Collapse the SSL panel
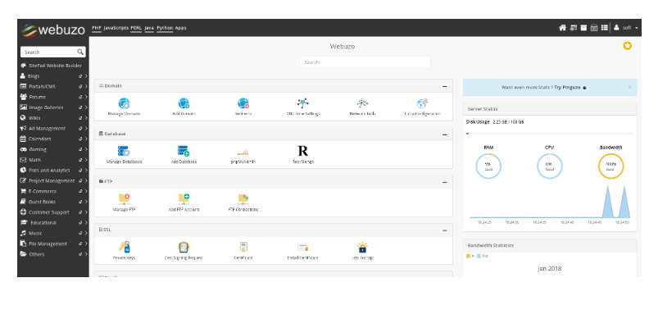This screenshot has width=649, height=319. click(x=444, y=230)
